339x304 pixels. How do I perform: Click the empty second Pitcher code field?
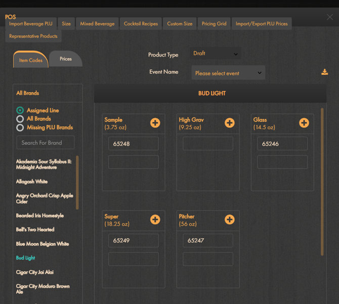[x=208, y=259]
